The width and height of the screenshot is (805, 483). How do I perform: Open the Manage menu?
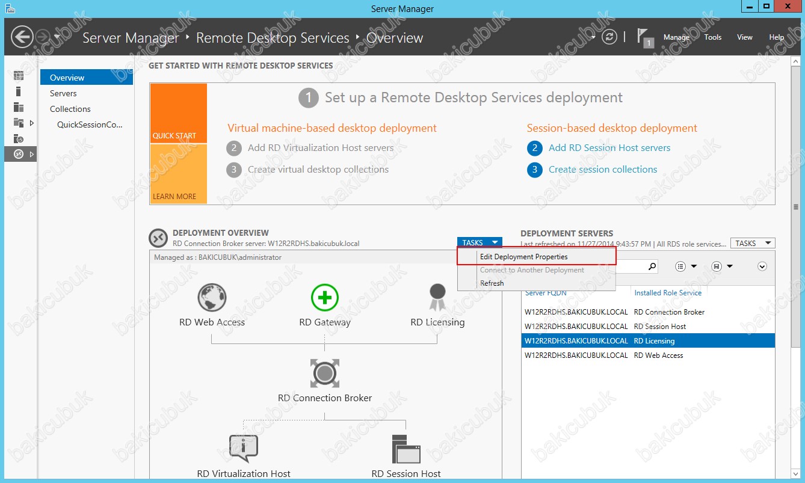pyautogui.click(x=676, y=37)
